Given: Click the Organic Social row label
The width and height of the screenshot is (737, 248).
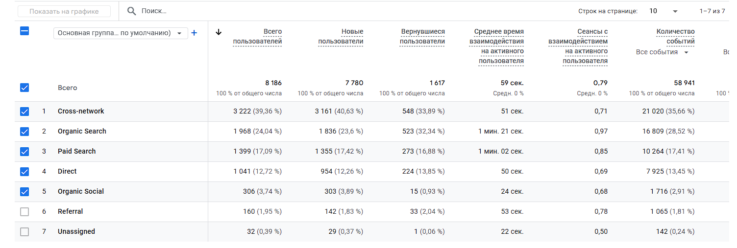Looking at the screenshot, I should click(81, 192).
